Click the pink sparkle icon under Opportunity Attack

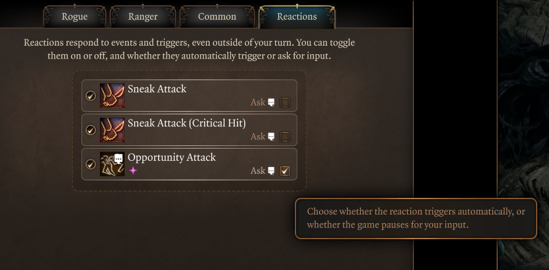[133, 171]
